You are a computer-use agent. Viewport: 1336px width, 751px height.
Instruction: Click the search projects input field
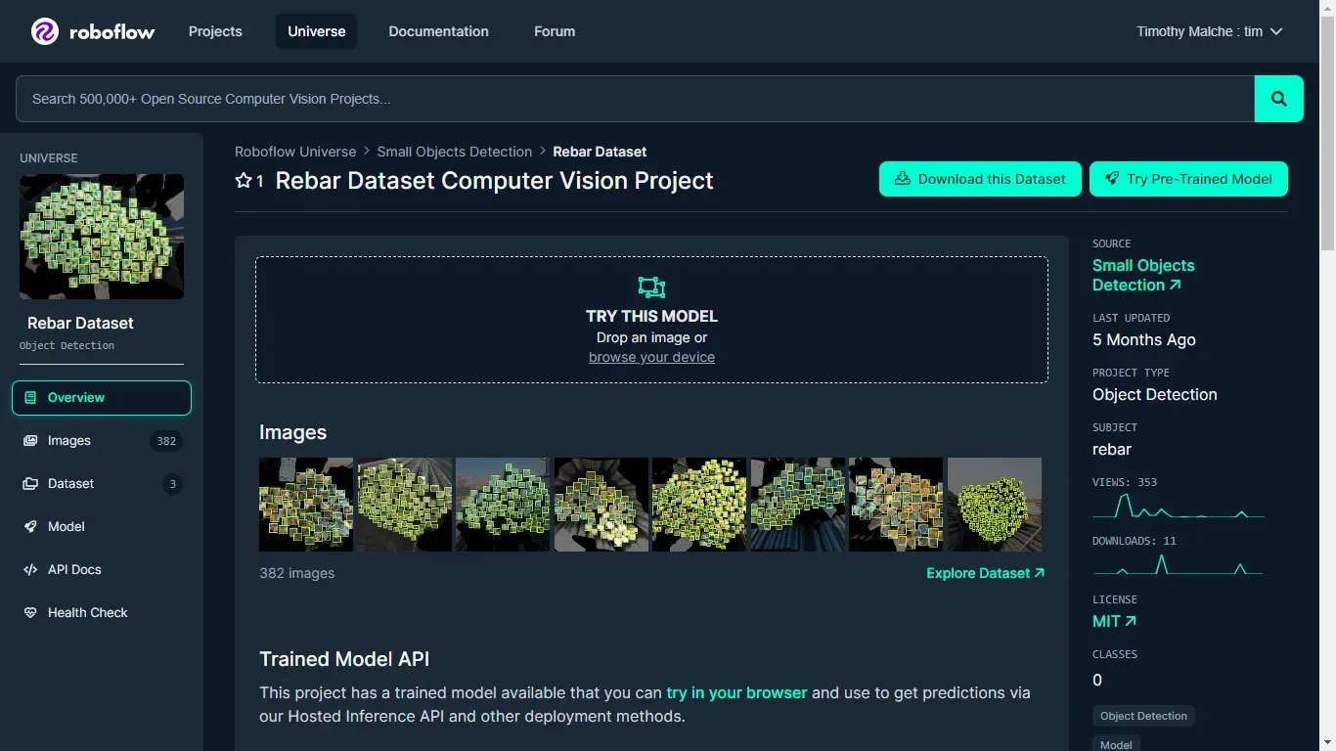[x=636, y=98]
